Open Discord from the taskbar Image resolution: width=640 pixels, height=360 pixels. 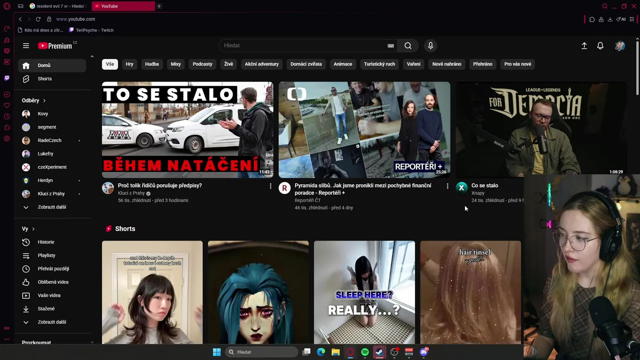(424, 352)
